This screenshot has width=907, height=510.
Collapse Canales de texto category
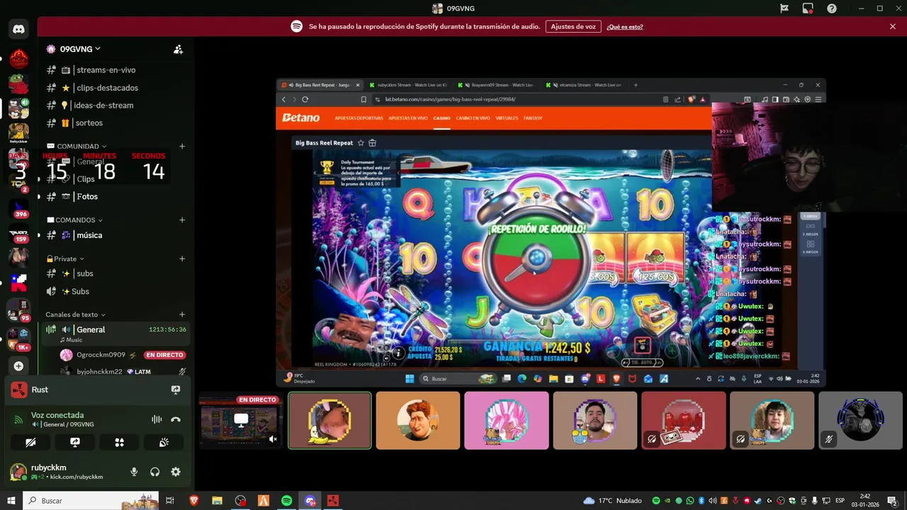(x=75, y=314)
